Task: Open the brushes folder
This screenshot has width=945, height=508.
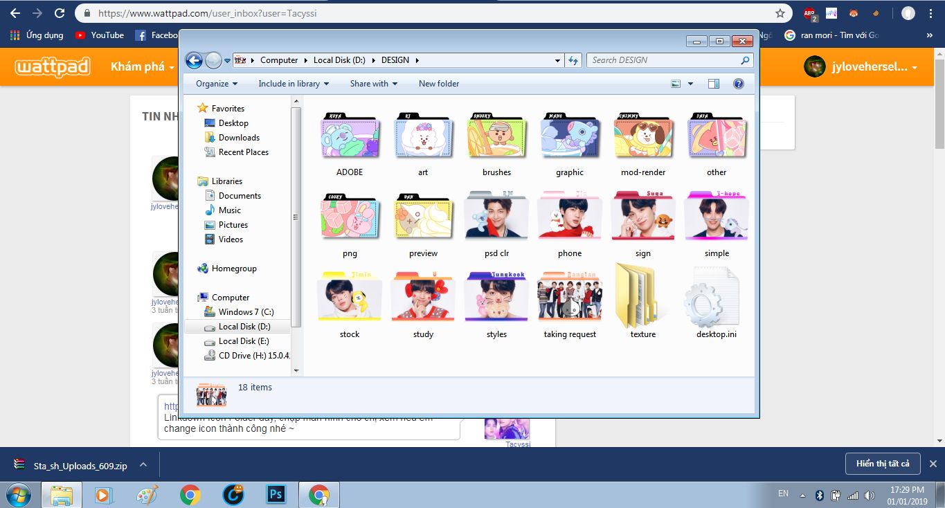Action: coord(496,144)
